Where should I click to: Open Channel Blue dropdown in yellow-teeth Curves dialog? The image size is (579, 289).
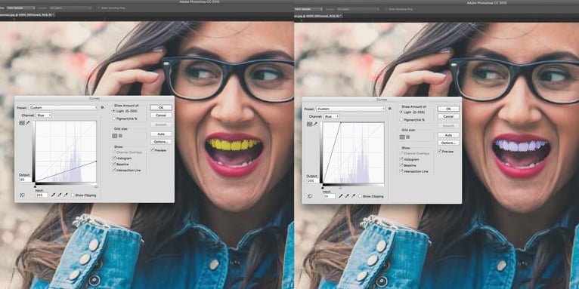pos(44,115)
